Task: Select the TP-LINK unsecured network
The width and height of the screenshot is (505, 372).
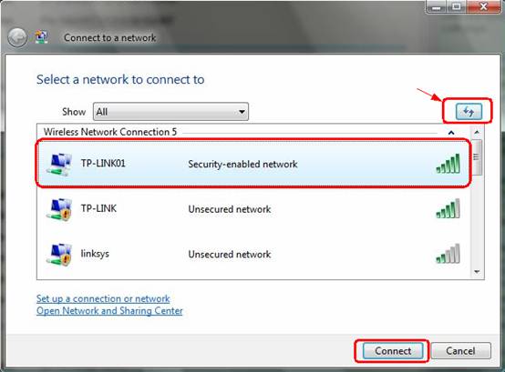Action: coord(253,209)
